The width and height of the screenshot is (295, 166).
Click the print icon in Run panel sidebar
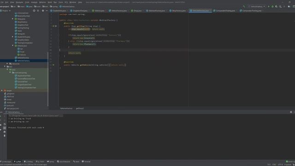(x=5, y=132)
